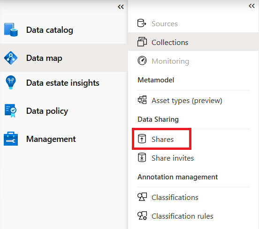Image resolution: width=259 pixels, height=229 pixels.
Task: Click the Data estate insights lightbulb icon
Action: pos(11,82)
